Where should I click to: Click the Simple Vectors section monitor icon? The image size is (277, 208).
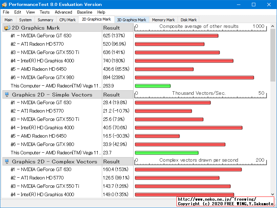coord(7,95)
